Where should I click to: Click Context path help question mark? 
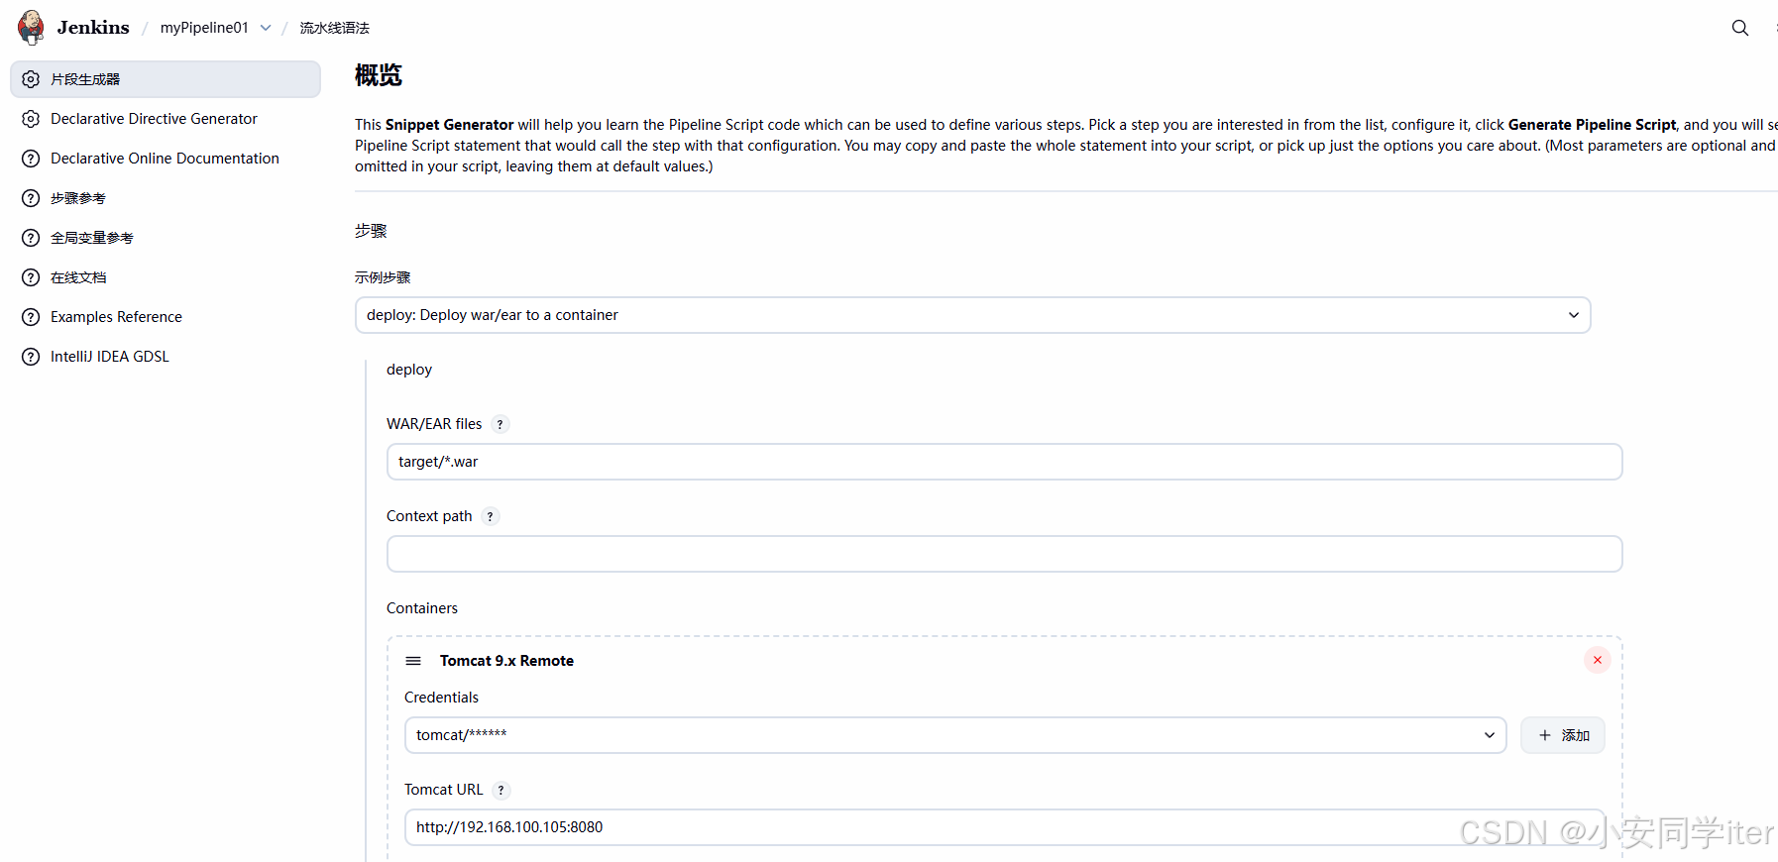tap(490, 516)
